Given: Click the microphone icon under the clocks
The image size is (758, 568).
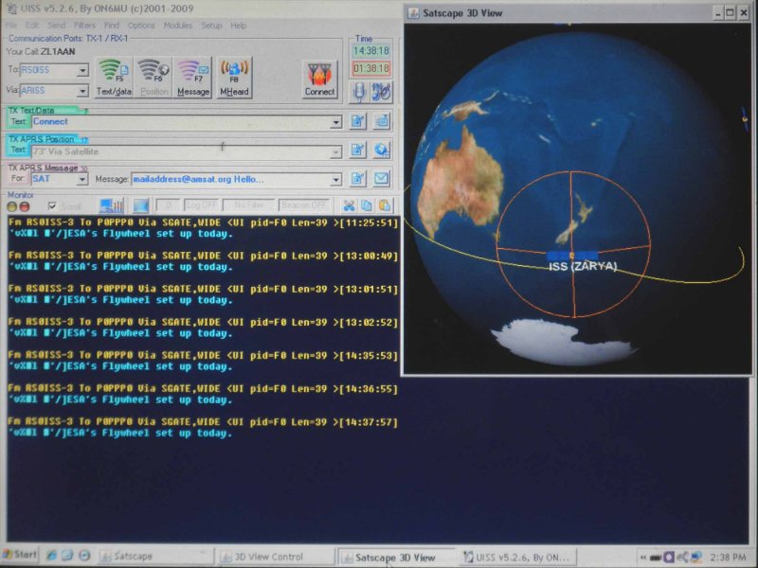Looking at the screenshot, I should point(359,92).
